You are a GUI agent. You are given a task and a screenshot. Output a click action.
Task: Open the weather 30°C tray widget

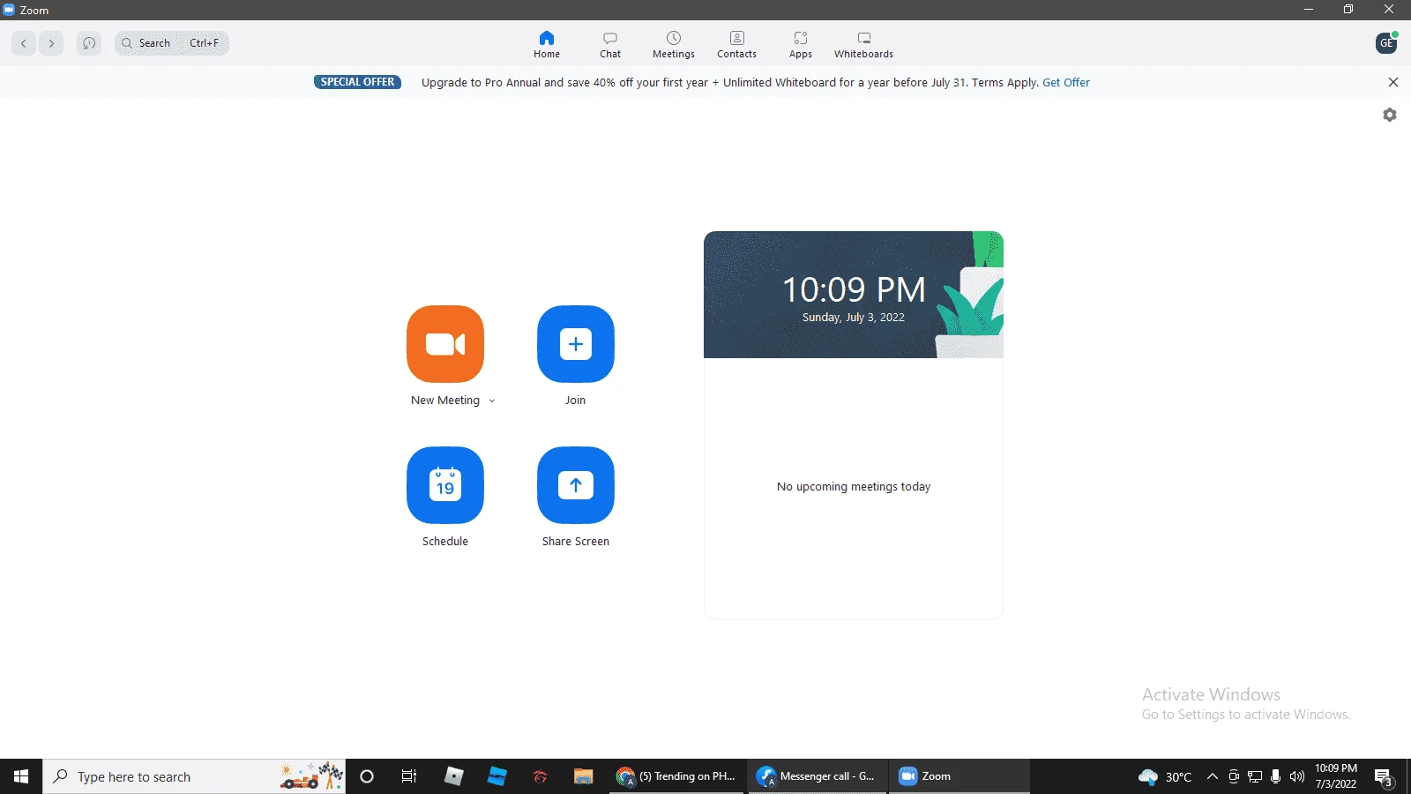point(1165,776)
